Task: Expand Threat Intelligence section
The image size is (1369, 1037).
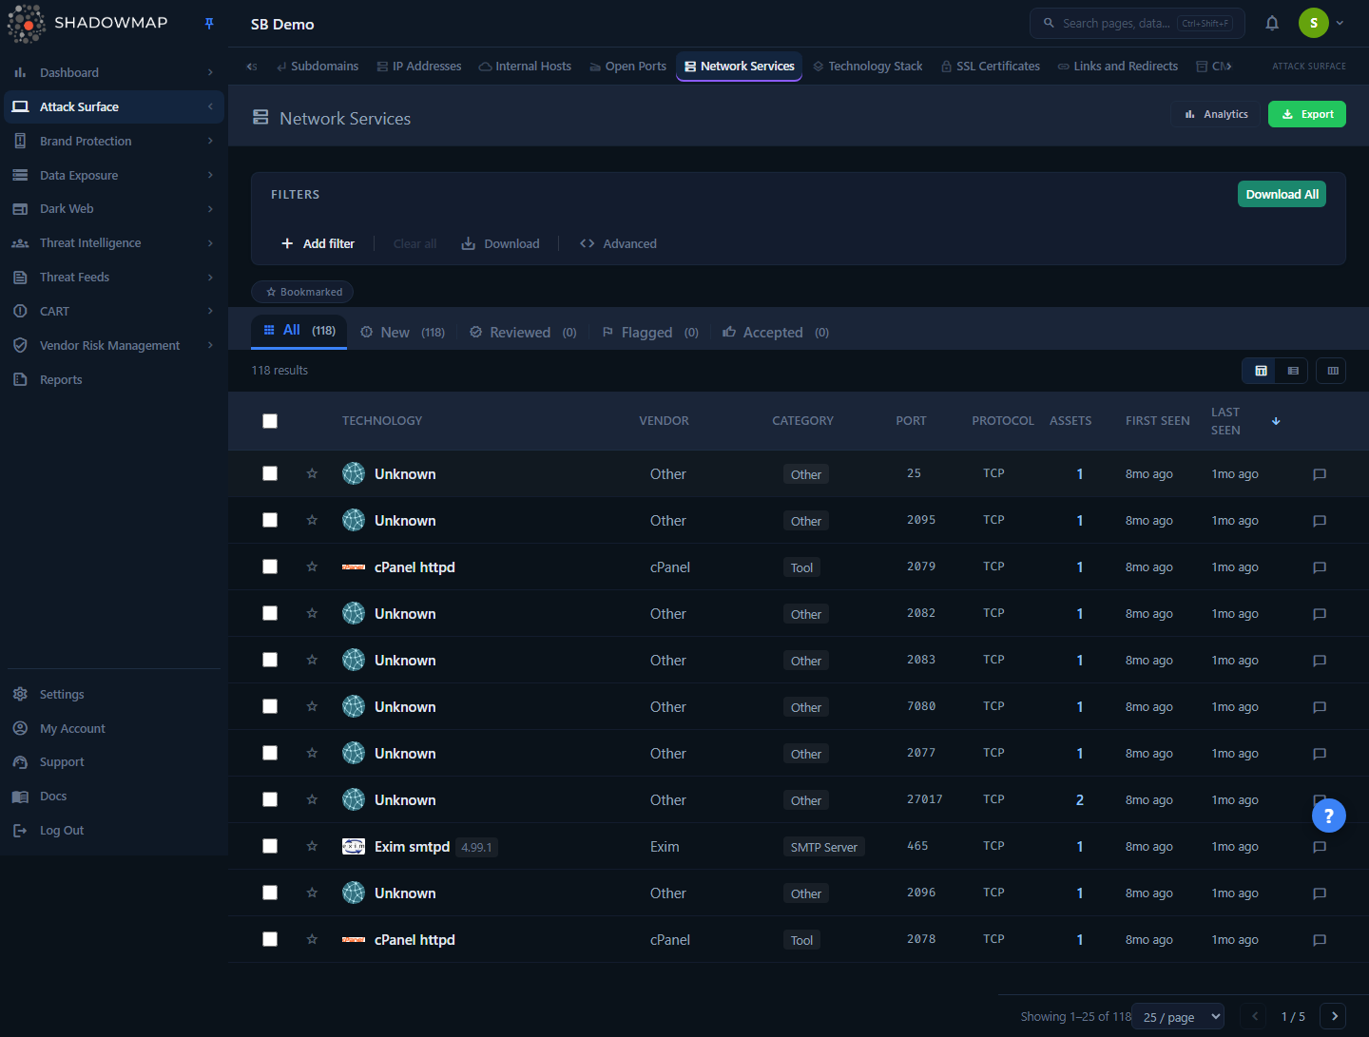Action: coord(114,243)
